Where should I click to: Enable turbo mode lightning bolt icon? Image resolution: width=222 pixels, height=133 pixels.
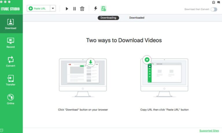coord(96,8)
